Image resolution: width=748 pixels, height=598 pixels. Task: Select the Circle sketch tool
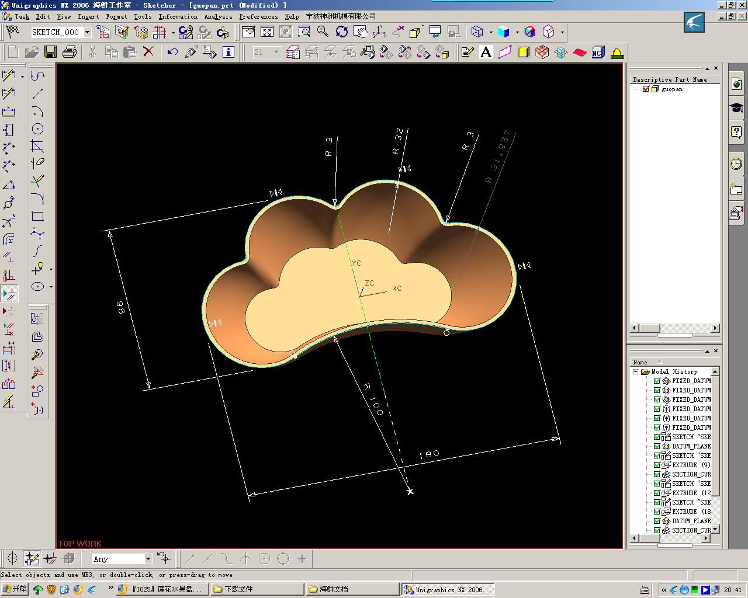point(38,129)
